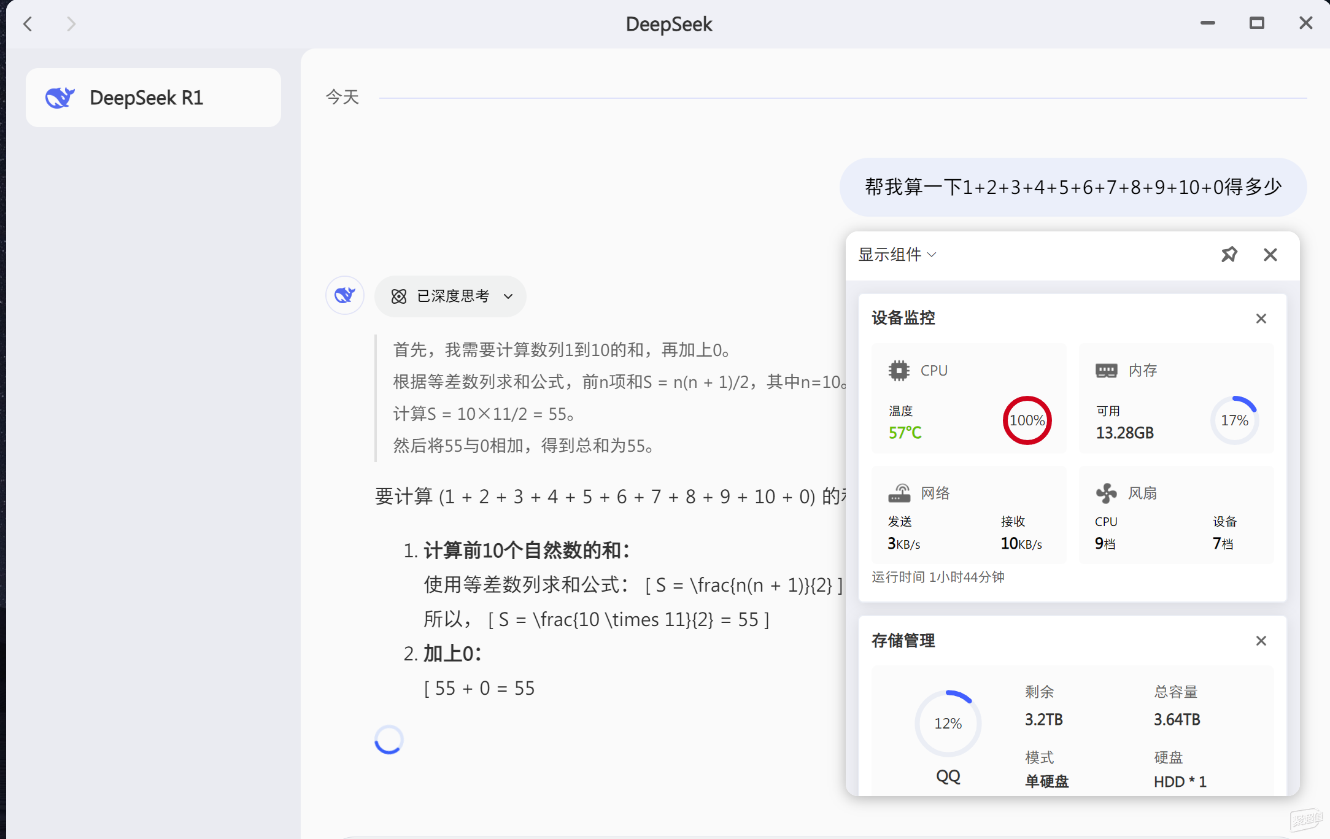Image resolution: width=1330 pixels, height=839 pixels.
Task: Click the 接收 10KB/s value
Action: (1021, 543)
